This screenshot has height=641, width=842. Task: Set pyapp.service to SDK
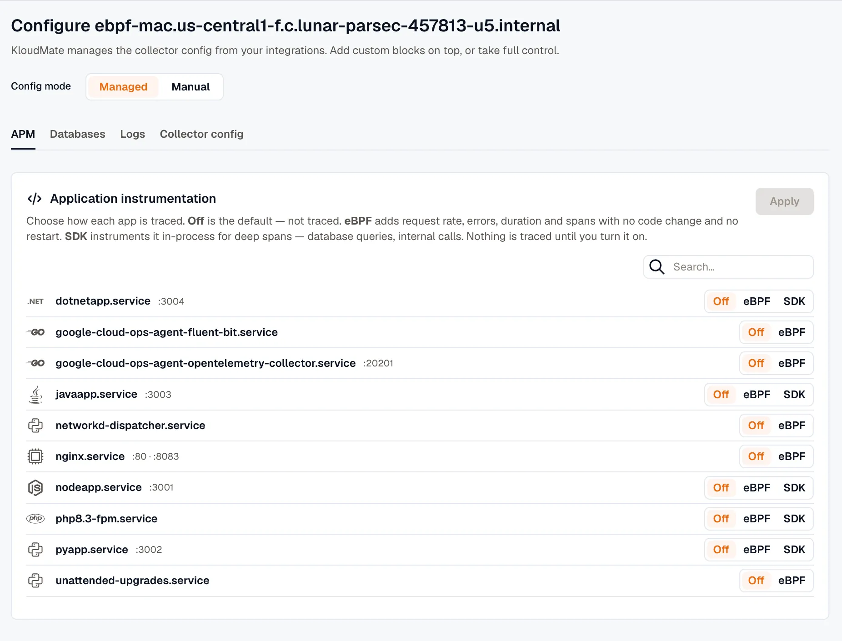794,550
